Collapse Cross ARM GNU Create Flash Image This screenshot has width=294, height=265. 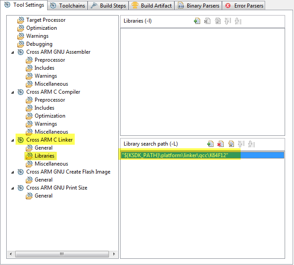(x=12, y=172)
